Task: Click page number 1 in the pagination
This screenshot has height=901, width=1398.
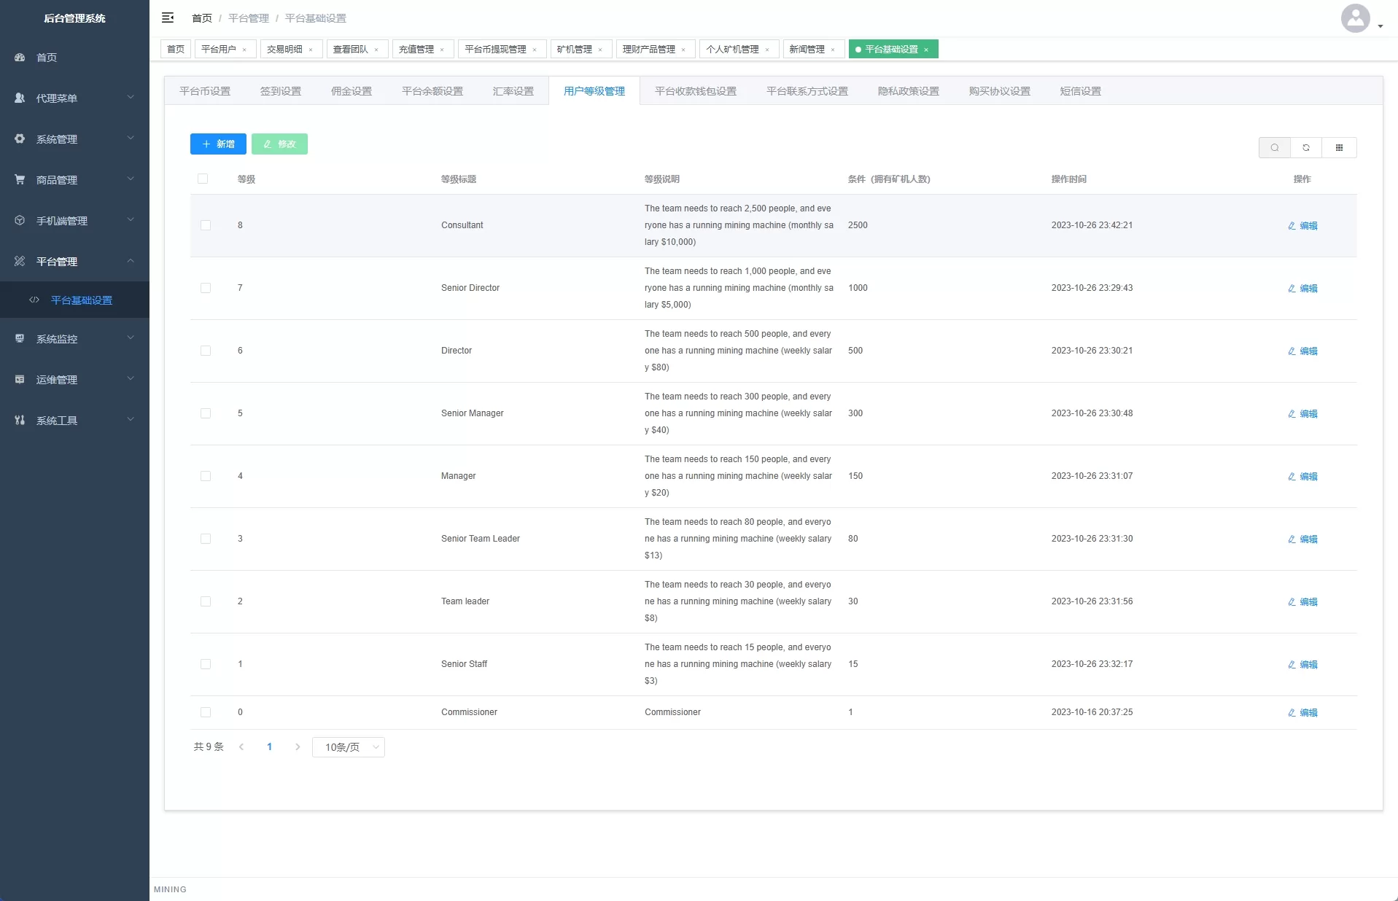Action: [269, 747]
